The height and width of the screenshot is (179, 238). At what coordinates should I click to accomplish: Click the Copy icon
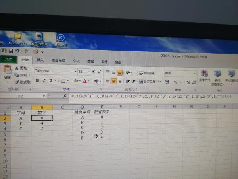pos(16,75)
